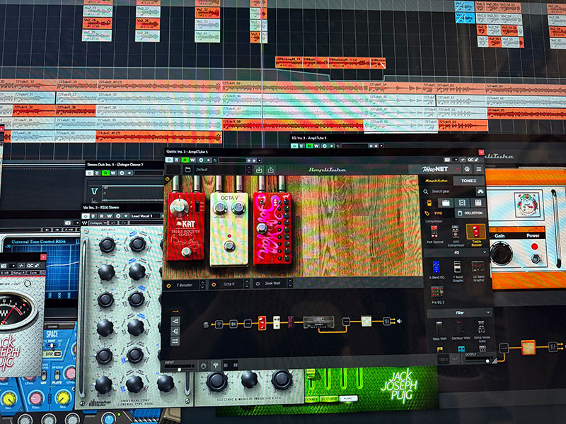Open the Seek Wah slot model selector
The image size is (566, 424).
click(x=290, y=283)
